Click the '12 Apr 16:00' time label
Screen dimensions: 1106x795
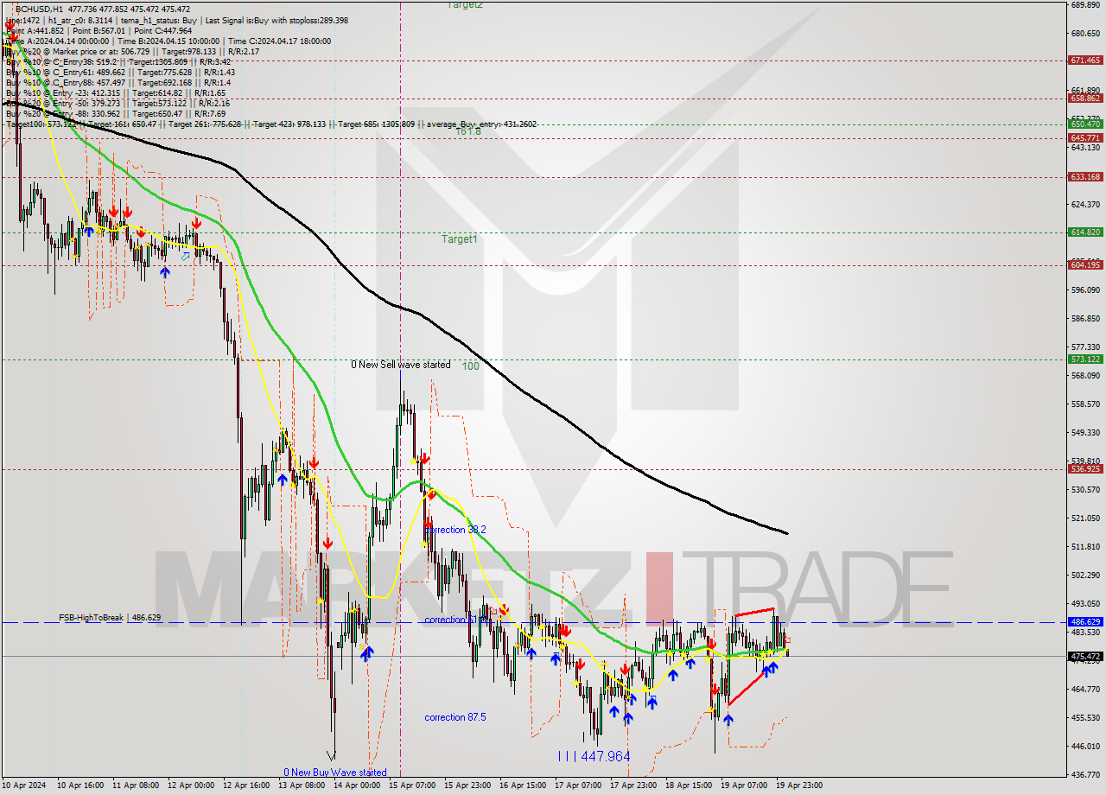pyautogui.click(x=246, y=785)
